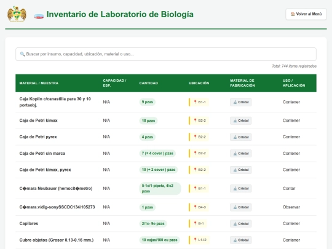Click the Uso / Aplicación column header
Viewport: 332px width, 249px height.
coord(294,83)
